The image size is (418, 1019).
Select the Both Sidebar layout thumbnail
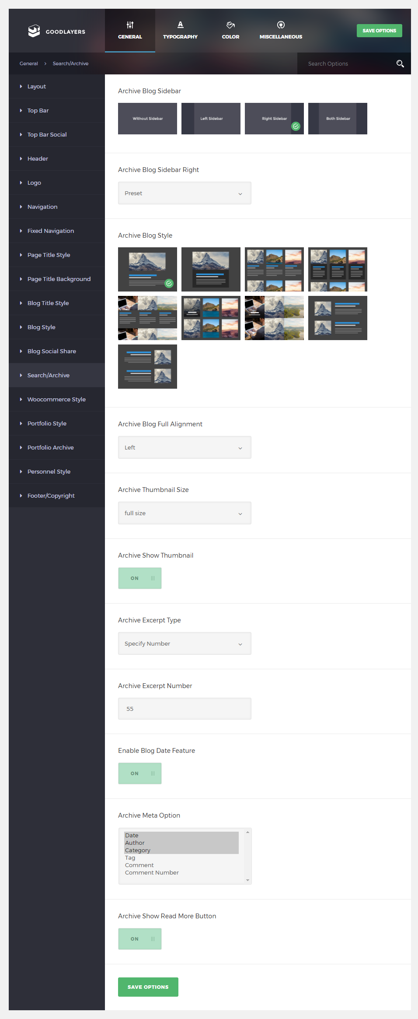click(338, 119)
